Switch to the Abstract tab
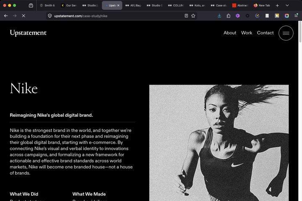 pyautogui.click(x=240, y=5)
